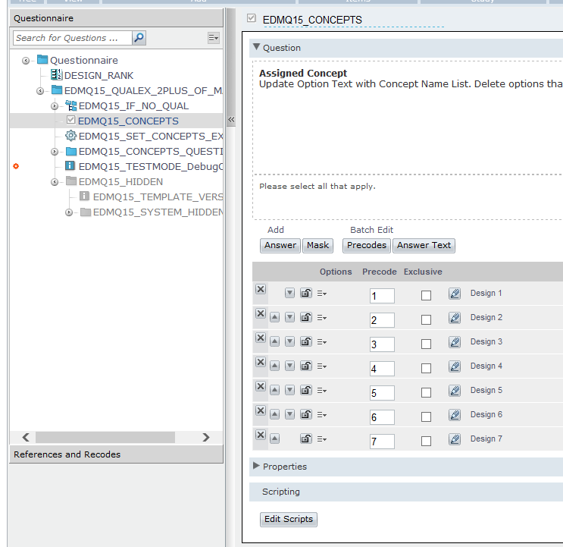The image size is (563, 547).
Task: Toggle the lock icon for Design 1
Action: click(x=306, y=293)
